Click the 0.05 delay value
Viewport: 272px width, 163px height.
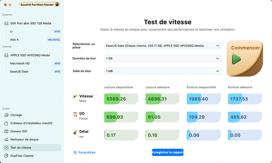[235, 135]
